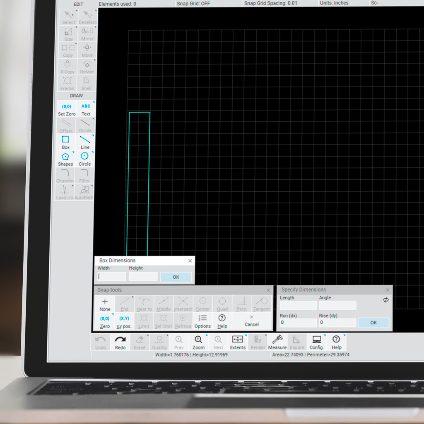Click the Mirror tool
The image size is (424, 424).
[88, 34]
